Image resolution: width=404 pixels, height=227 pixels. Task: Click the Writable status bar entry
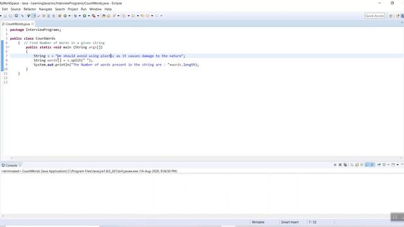tap(258, 222)
